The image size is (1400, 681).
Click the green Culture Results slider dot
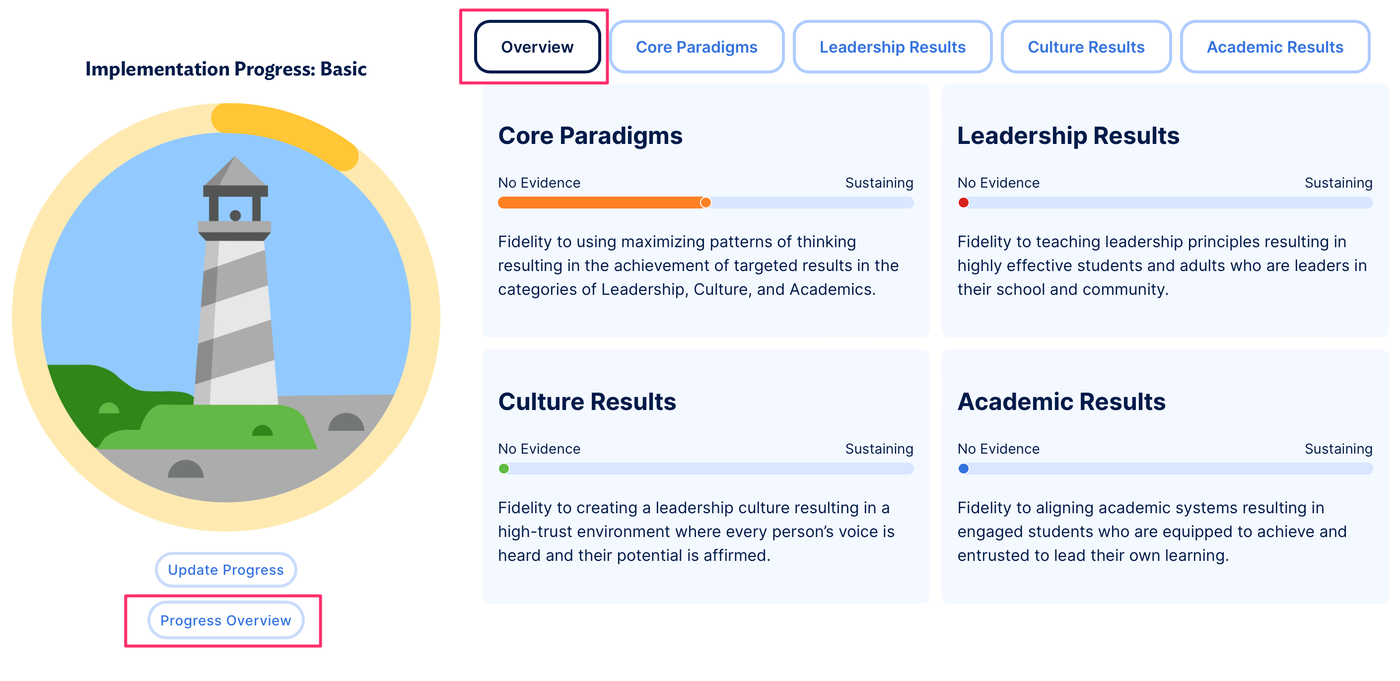tap(503, 468)
